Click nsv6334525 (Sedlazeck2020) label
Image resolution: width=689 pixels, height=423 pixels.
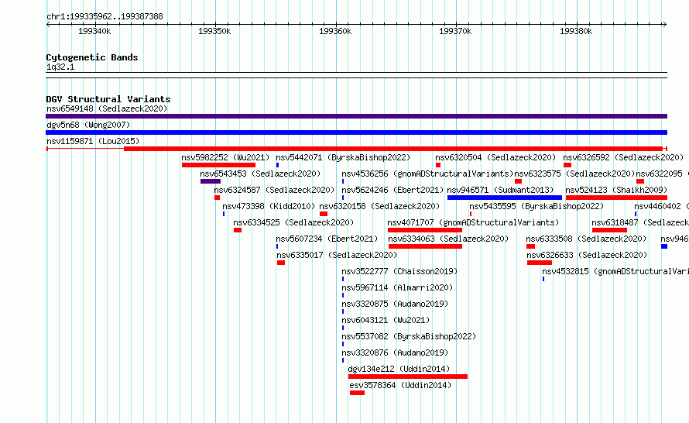coord(293,222)
